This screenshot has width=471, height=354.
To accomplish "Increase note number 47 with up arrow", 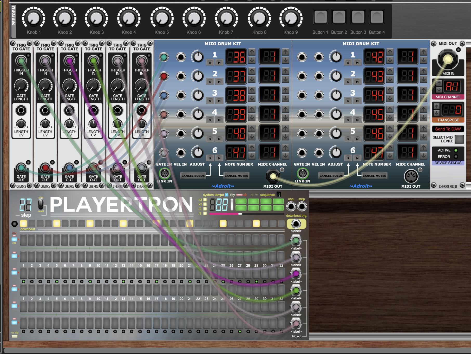I will tap(390, 148).
